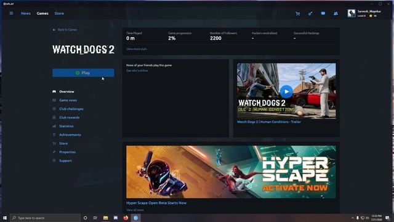Viewport: 394px width, 222px height.
Task: Select Achievements in the sidebar
Action: [x=70, y=134]
